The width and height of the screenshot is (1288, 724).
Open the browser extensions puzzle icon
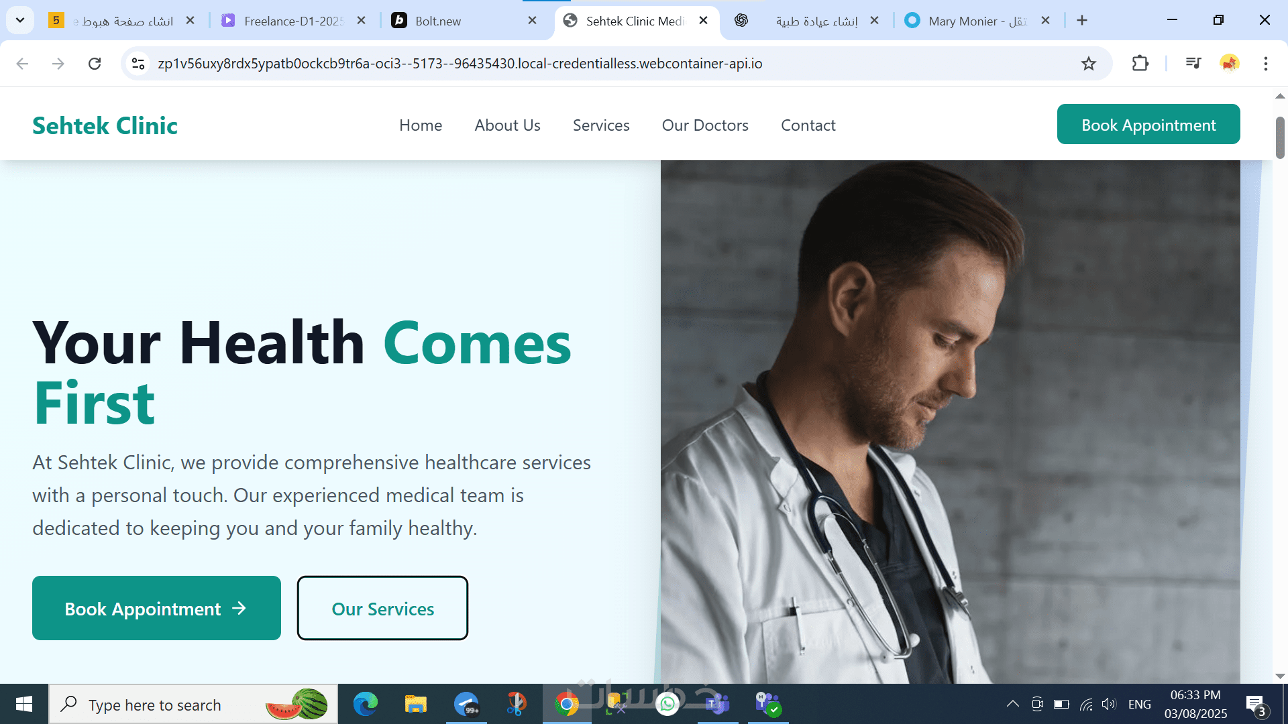pos(1140,64)
